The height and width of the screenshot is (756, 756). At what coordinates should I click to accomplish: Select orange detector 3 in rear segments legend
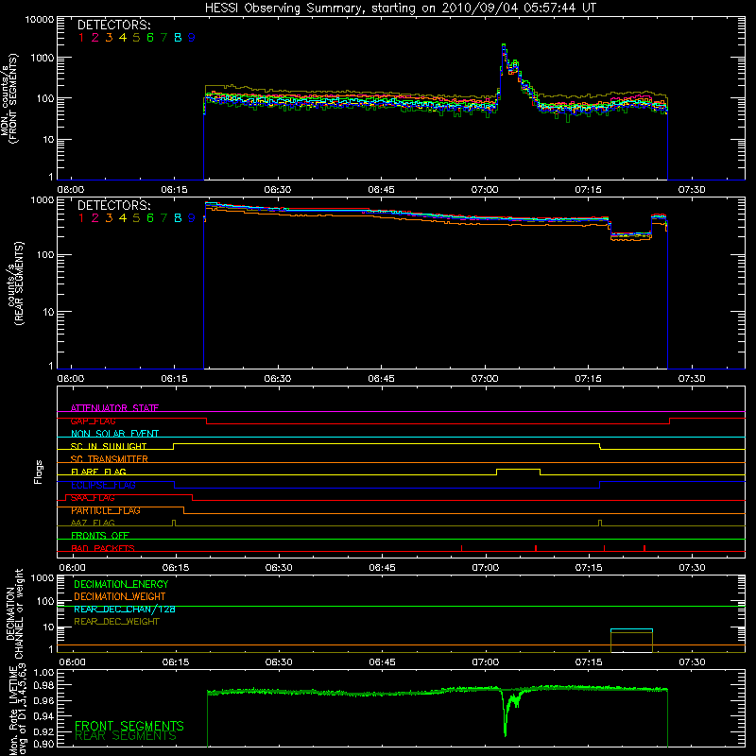109,218
